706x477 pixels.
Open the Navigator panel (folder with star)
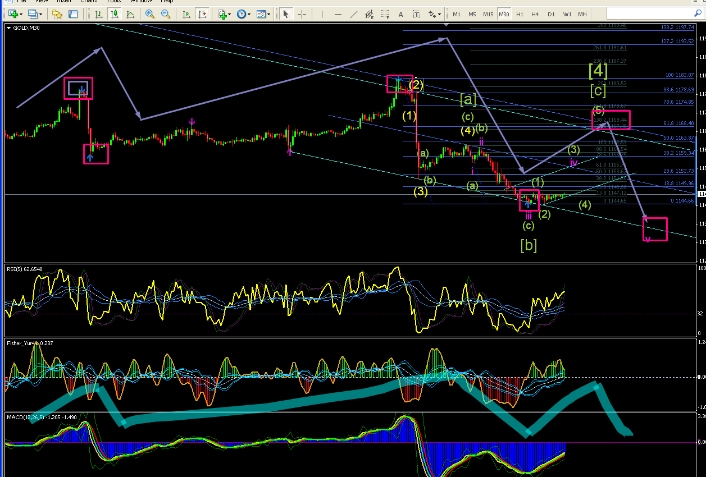(x=57, y=14)
